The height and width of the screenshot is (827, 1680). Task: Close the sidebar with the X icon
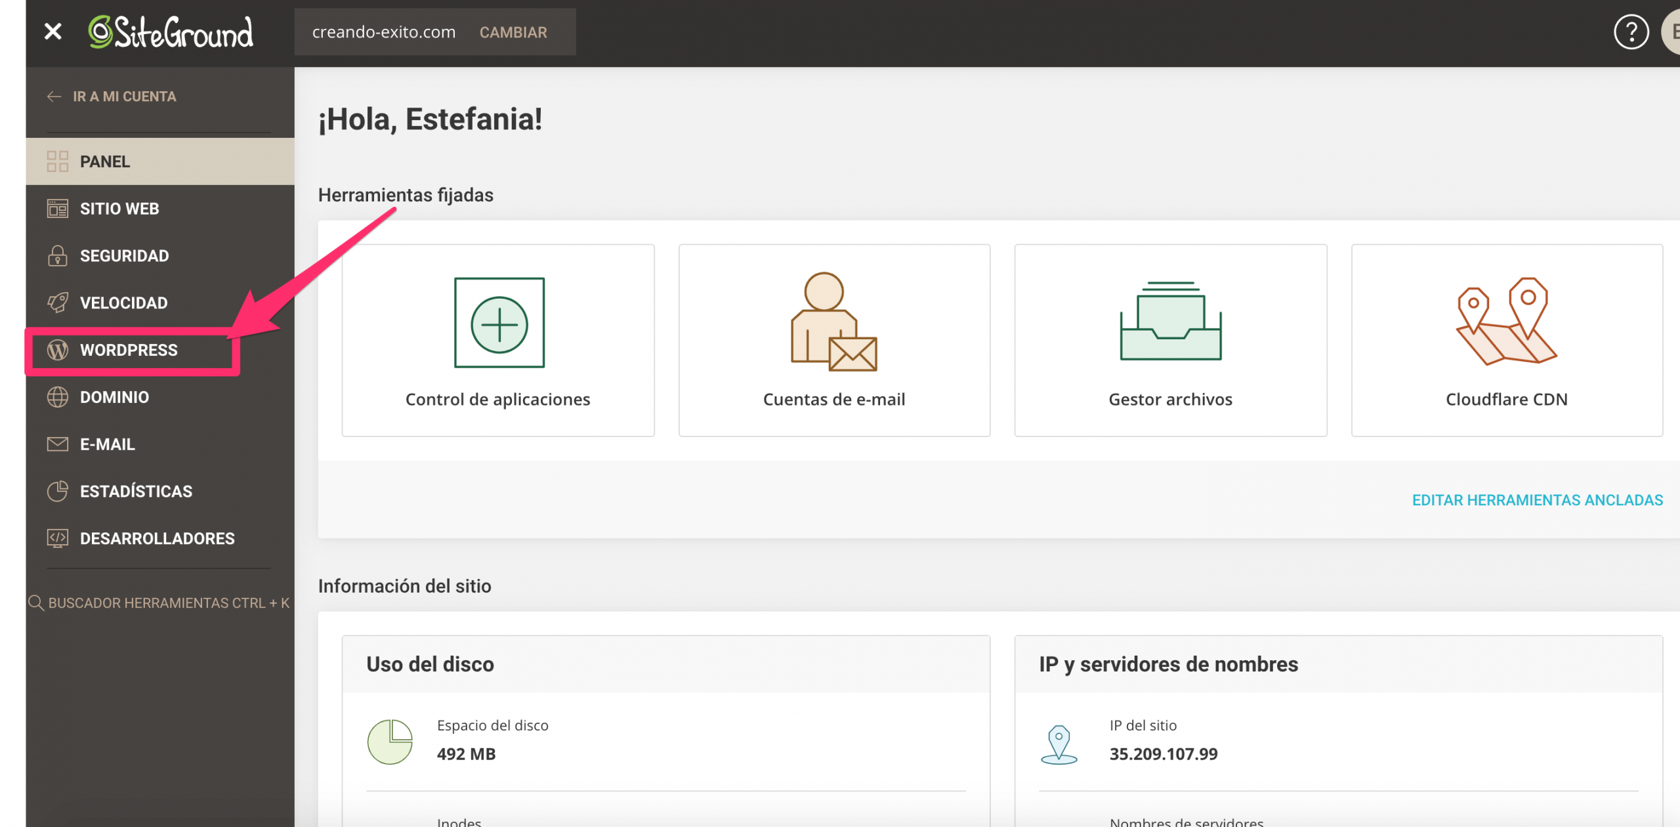click(x=53, y=32)
